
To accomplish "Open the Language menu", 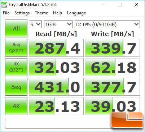I will tap(76, 13).
